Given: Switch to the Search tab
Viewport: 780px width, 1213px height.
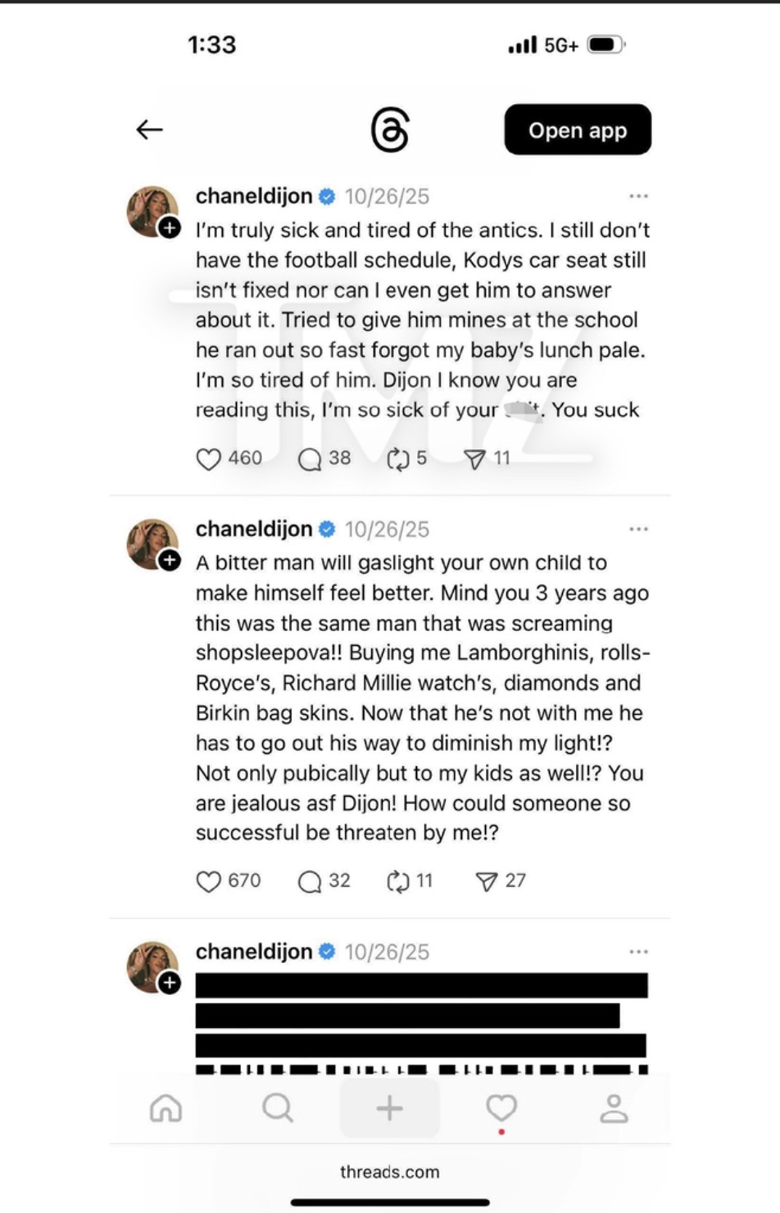Looking at the screenshot, I should [277, 1108].
